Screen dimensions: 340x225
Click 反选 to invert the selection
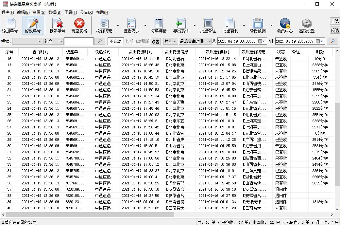pyautogui.click(x=334, y=30)
